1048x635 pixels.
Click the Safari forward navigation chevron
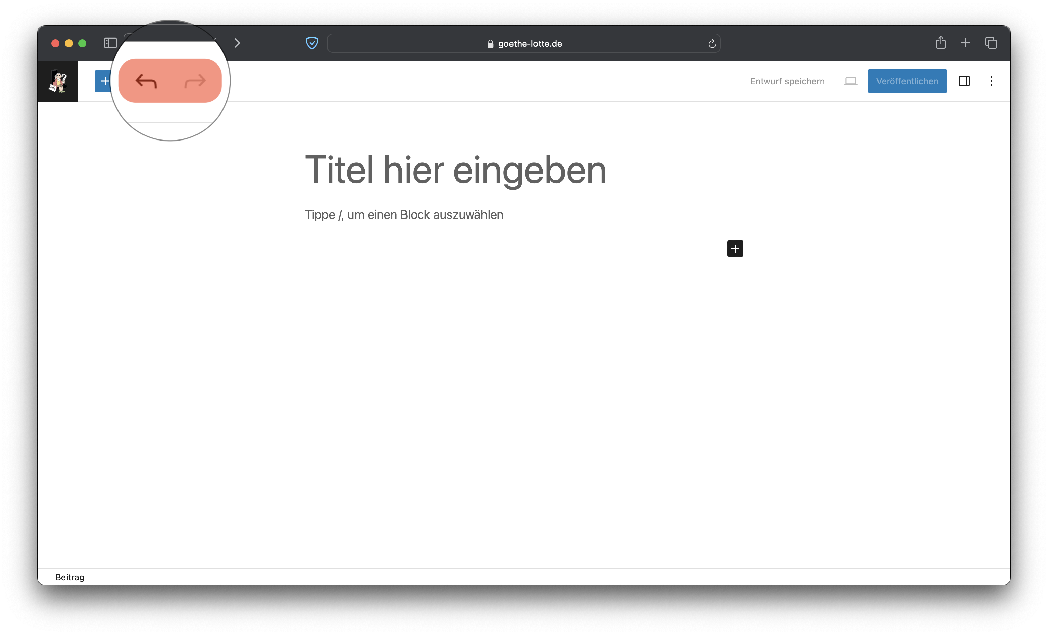pos(237,43)
